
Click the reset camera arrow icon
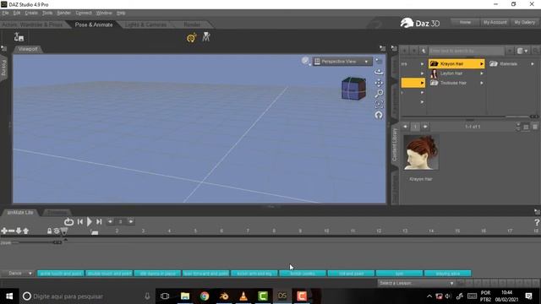coord(379,115)
